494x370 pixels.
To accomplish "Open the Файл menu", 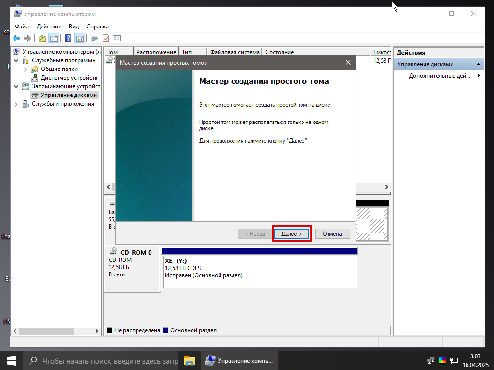I will (22, 27).
